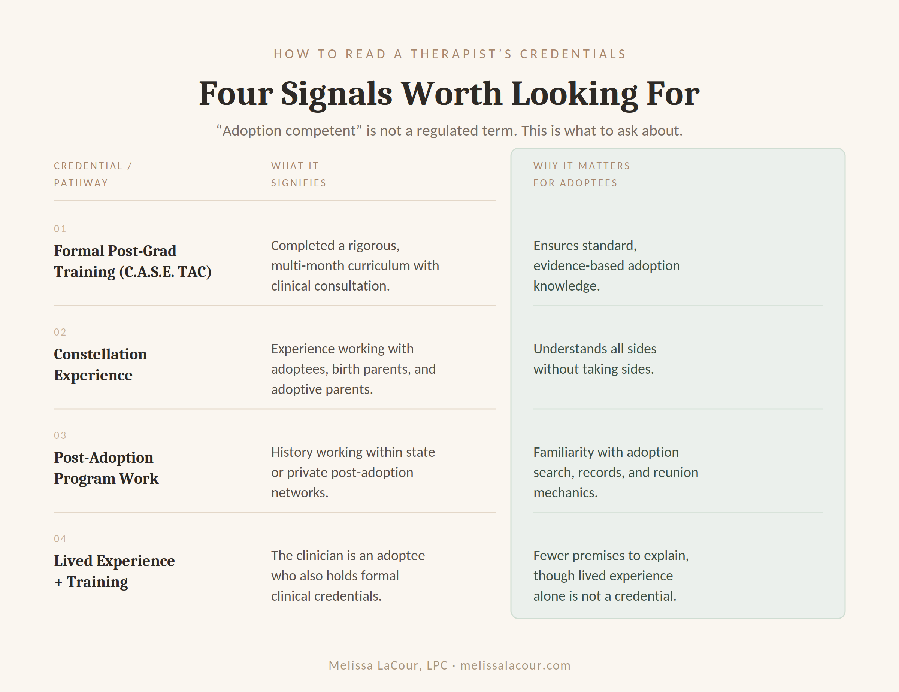The image size is (899, 692).
Task: Click 'Fewer premises to explain' text
Action: tap(611, 576)
